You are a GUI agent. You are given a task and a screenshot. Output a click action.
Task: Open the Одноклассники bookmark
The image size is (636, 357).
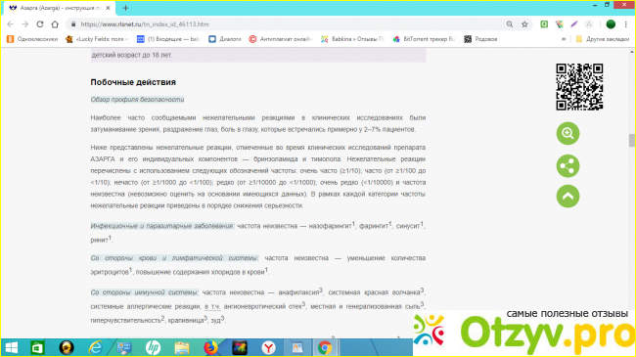[x=32, y=39]
